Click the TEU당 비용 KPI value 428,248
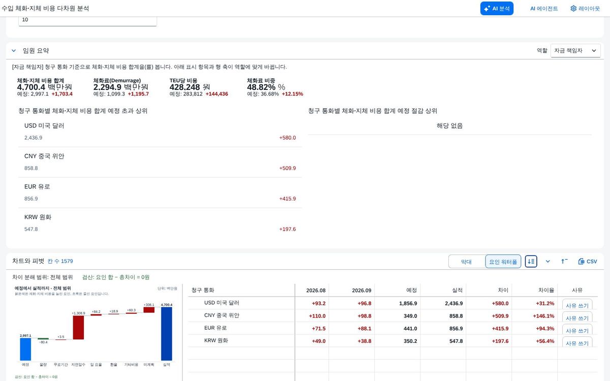610x381 pixels. coord(185,87)
